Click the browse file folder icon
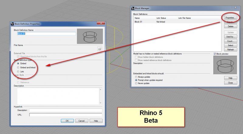Image resolution: width=243 pixels, height=134 pixels. [100, 49]
